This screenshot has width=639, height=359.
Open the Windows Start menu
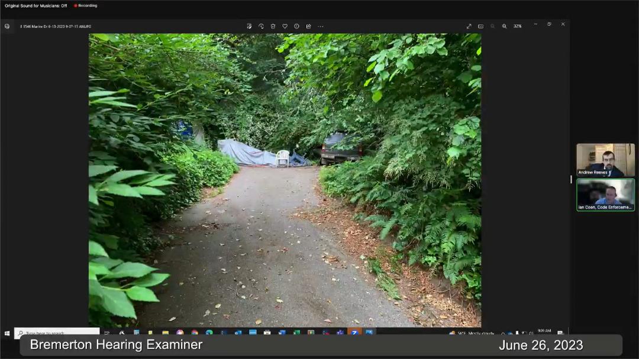pos(7,333)
